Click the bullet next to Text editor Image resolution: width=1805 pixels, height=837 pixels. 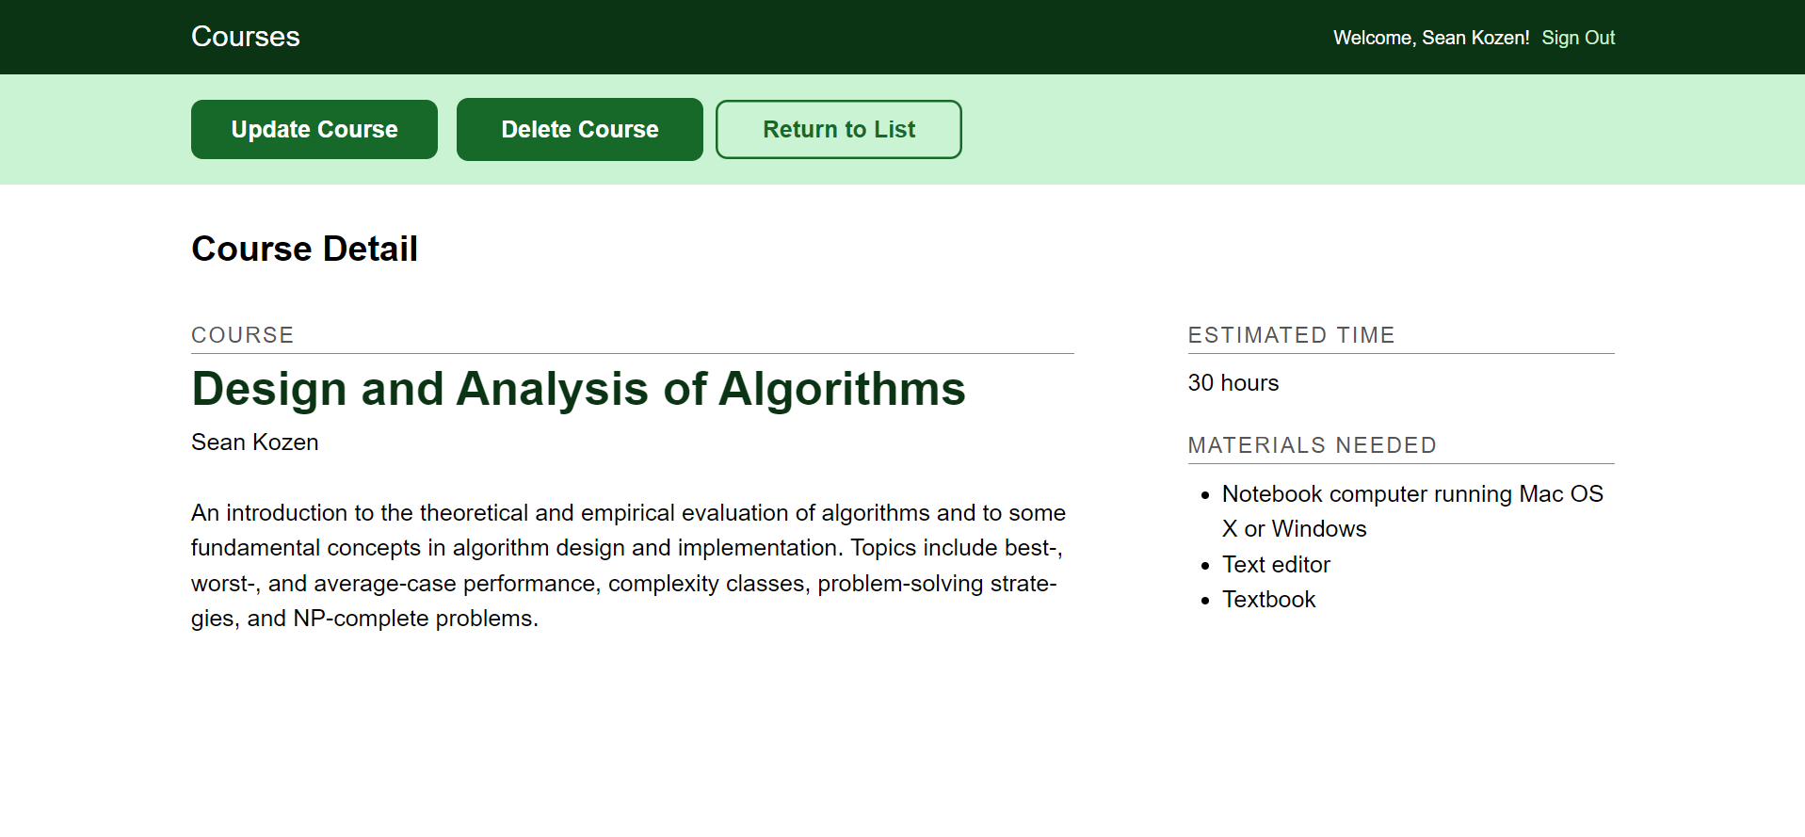[x=1205, y=566]
